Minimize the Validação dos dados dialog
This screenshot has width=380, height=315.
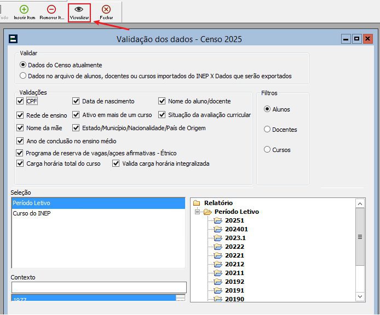coord(346,39)
